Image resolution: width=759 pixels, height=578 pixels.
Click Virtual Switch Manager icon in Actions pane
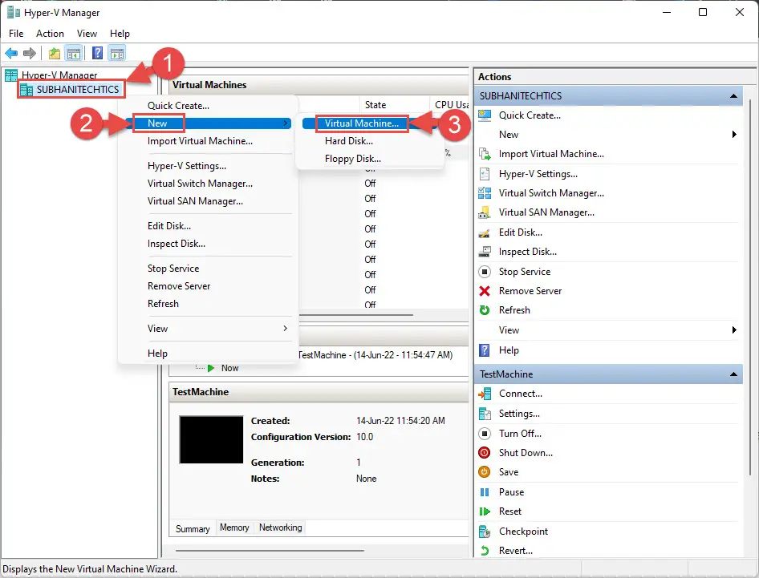[x=485, y=193]
